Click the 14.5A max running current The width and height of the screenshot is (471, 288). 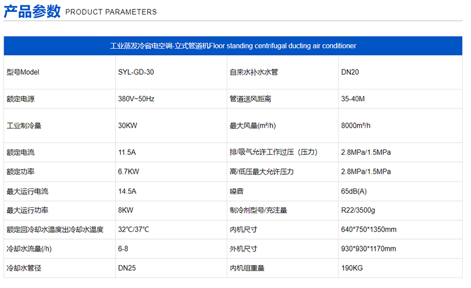[127, 191]
